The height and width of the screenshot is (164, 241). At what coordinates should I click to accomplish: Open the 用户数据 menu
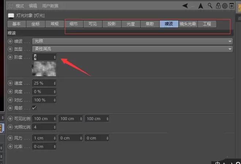(50, 6)
